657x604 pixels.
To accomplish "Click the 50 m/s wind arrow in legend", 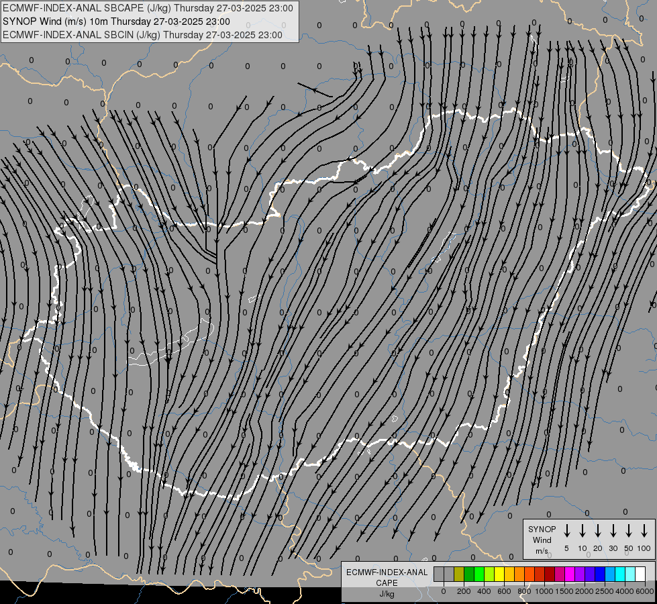I will [629, 530].
